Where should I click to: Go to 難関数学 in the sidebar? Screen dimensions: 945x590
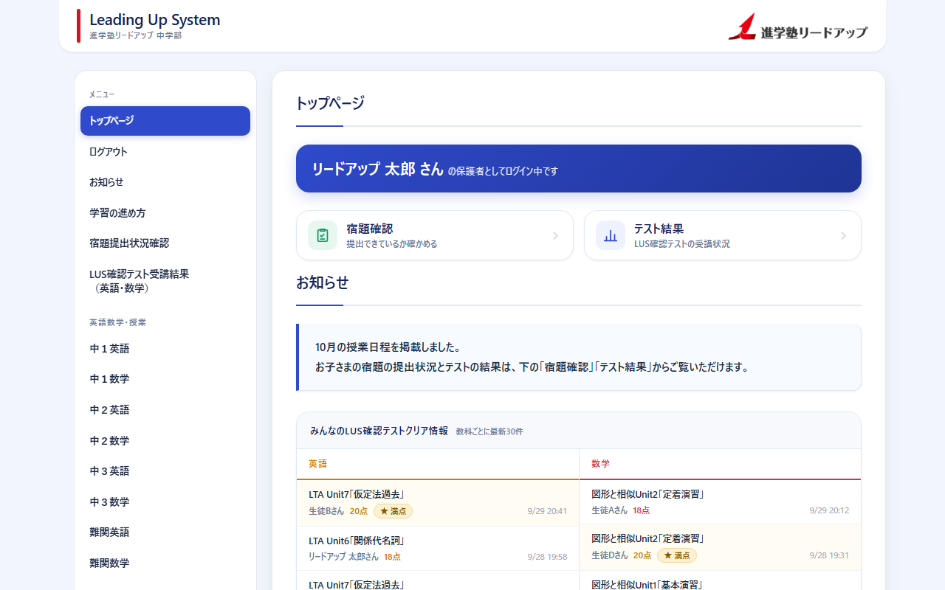pyautogui.click(x=165, y=563)
